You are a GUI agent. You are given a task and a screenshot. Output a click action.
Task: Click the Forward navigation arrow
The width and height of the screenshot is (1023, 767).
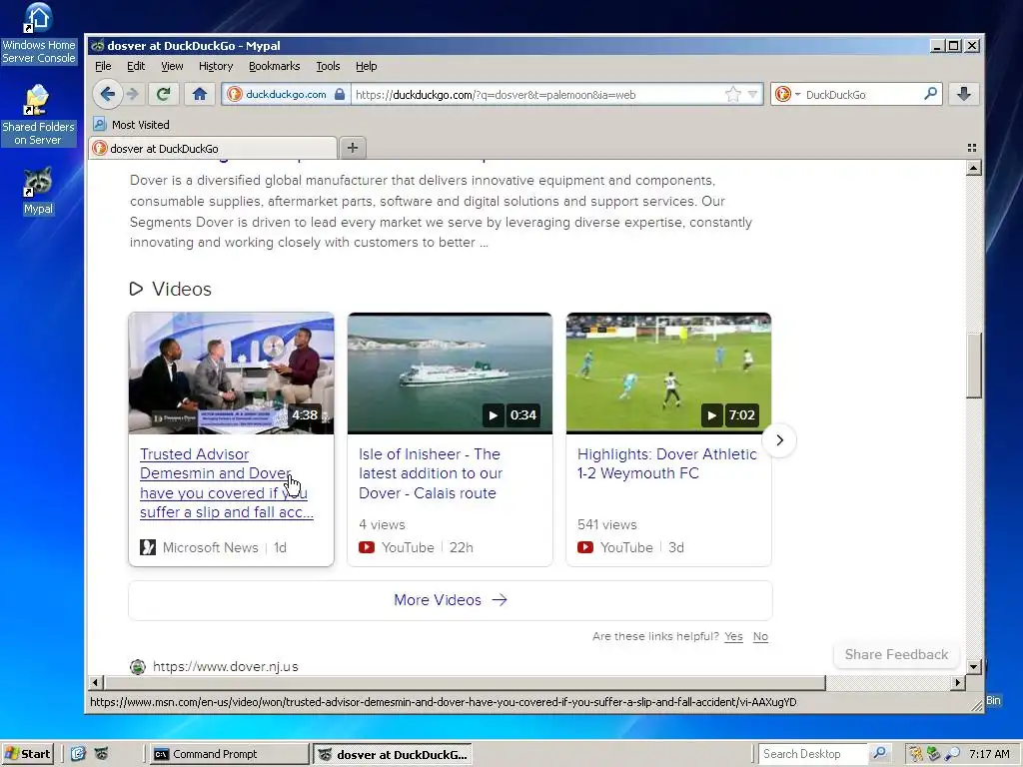[133, 94]
